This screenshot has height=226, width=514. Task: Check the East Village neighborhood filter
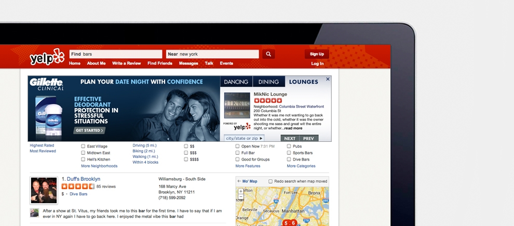pos(83,147)
